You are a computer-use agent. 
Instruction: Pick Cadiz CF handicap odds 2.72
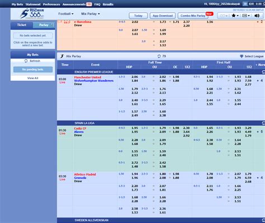click(135, 163)
